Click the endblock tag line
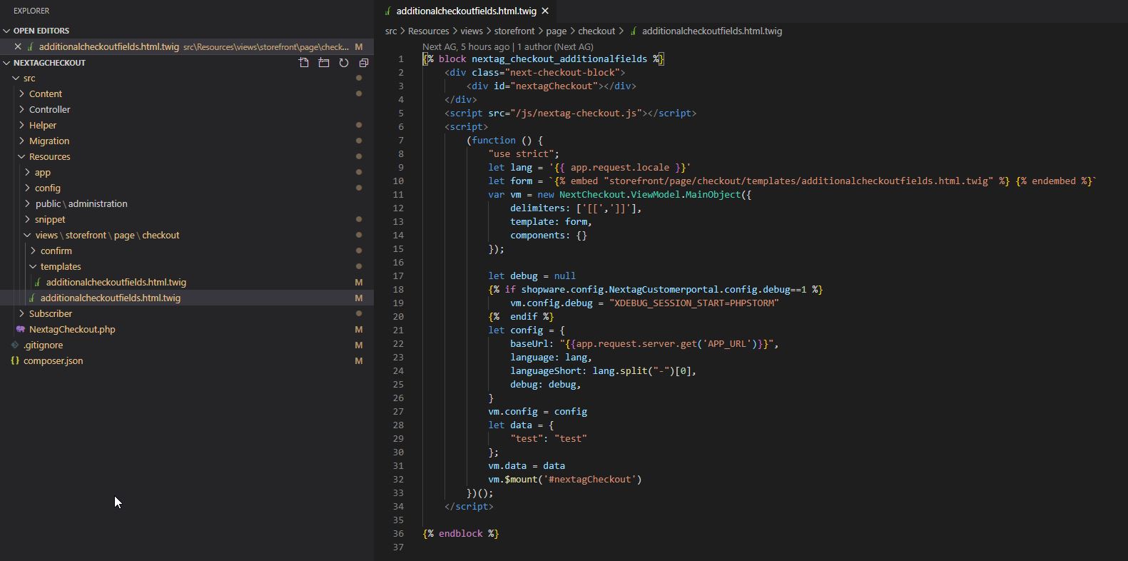Screen dimensions: 1128x561 click(461, 534)
